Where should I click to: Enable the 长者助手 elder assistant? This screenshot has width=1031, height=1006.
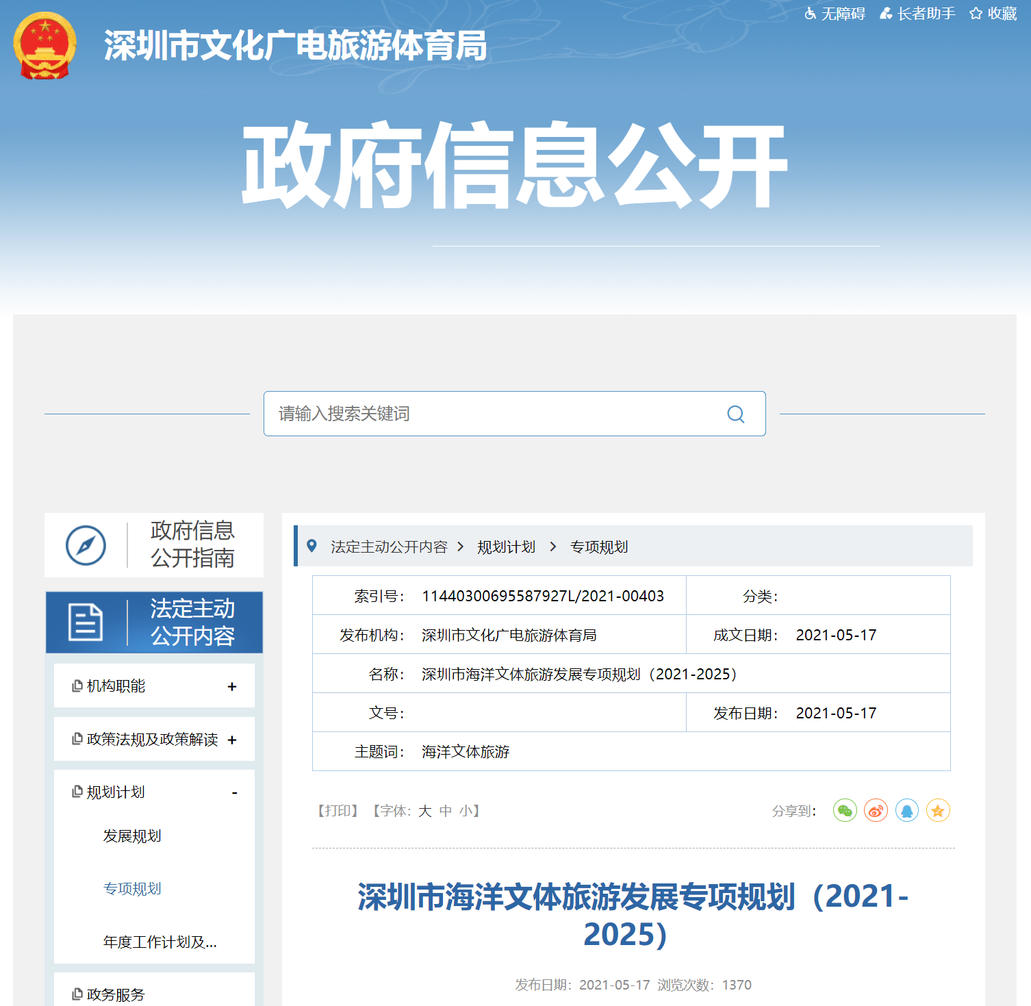917,14
